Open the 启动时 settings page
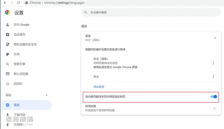The height and width of the screenshot is (129, 224). pyautogui.click(x=18, y=84)
